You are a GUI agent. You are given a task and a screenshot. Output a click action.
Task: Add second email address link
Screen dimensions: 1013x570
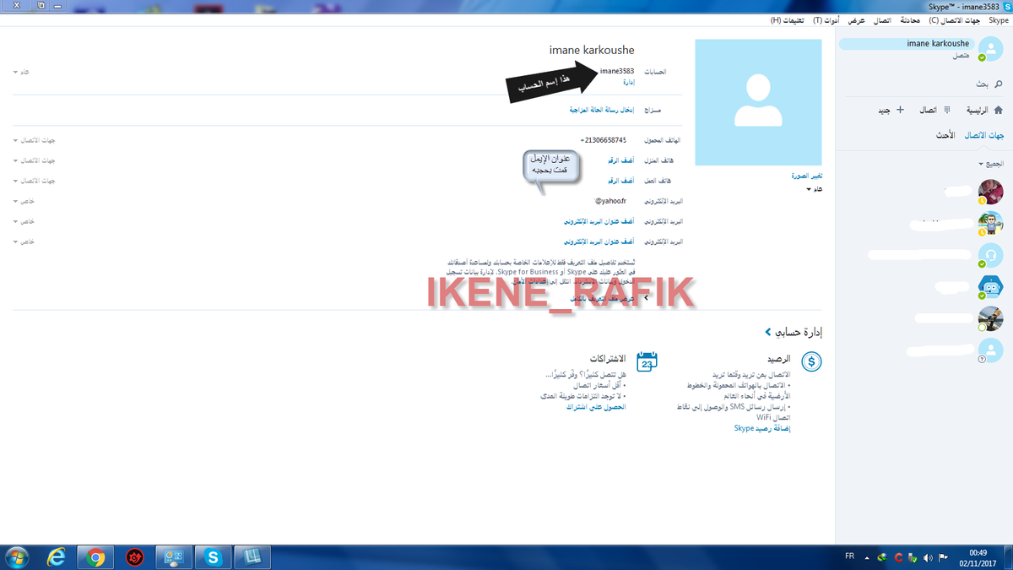coord(599,221)
